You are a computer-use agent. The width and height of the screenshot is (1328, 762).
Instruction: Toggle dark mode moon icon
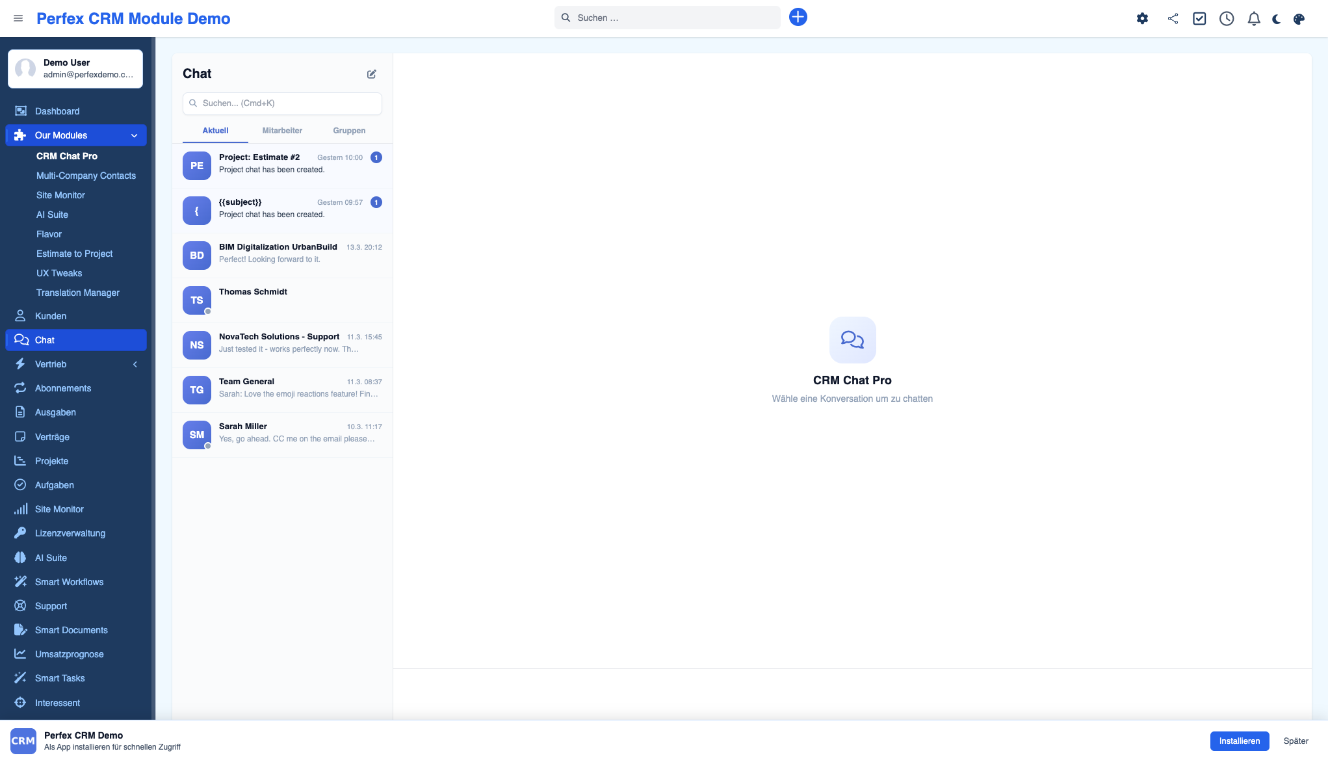pos(1276,19)
